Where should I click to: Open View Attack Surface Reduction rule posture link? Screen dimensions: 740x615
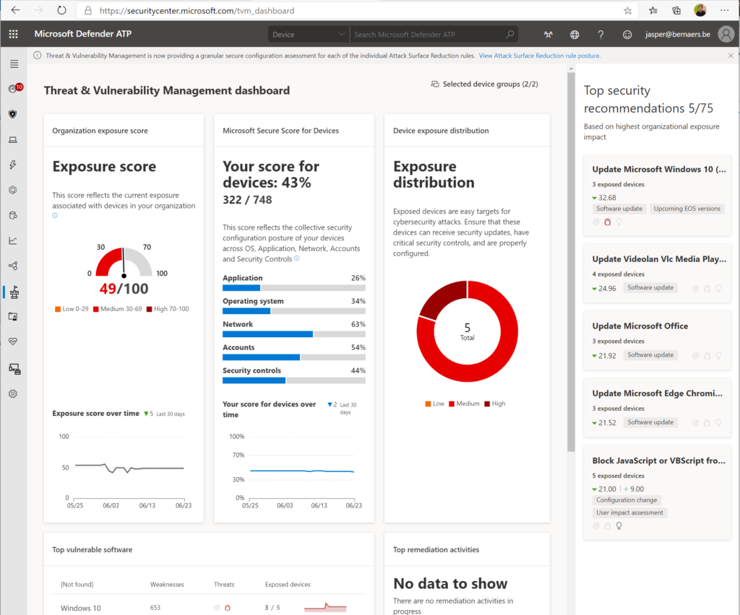[539, 56]
